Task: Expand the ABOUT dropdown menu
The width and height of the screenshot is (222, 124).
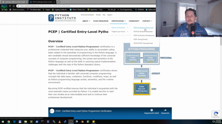Action: pos(86,21)
